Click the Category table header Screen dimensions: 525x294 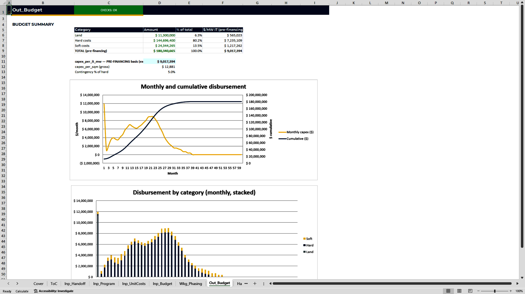point(109,30)
